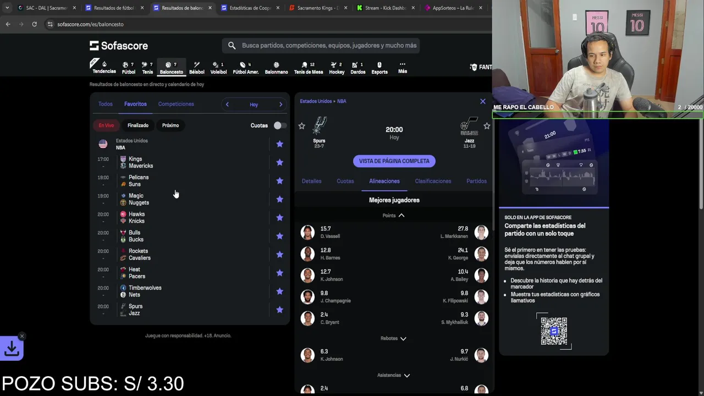Switch to the Stream - Kick Dashboard tab
The image size is (704, 396).
386,8
